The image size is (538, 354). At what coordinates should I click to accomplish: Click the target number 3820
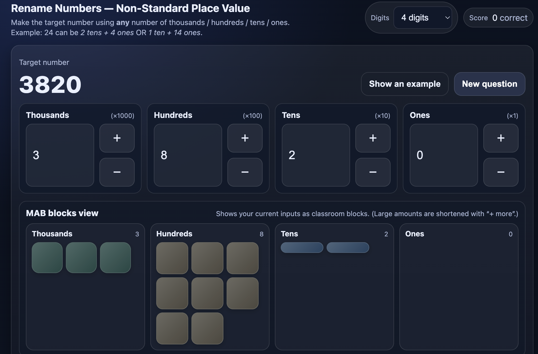tap(50, 85)
